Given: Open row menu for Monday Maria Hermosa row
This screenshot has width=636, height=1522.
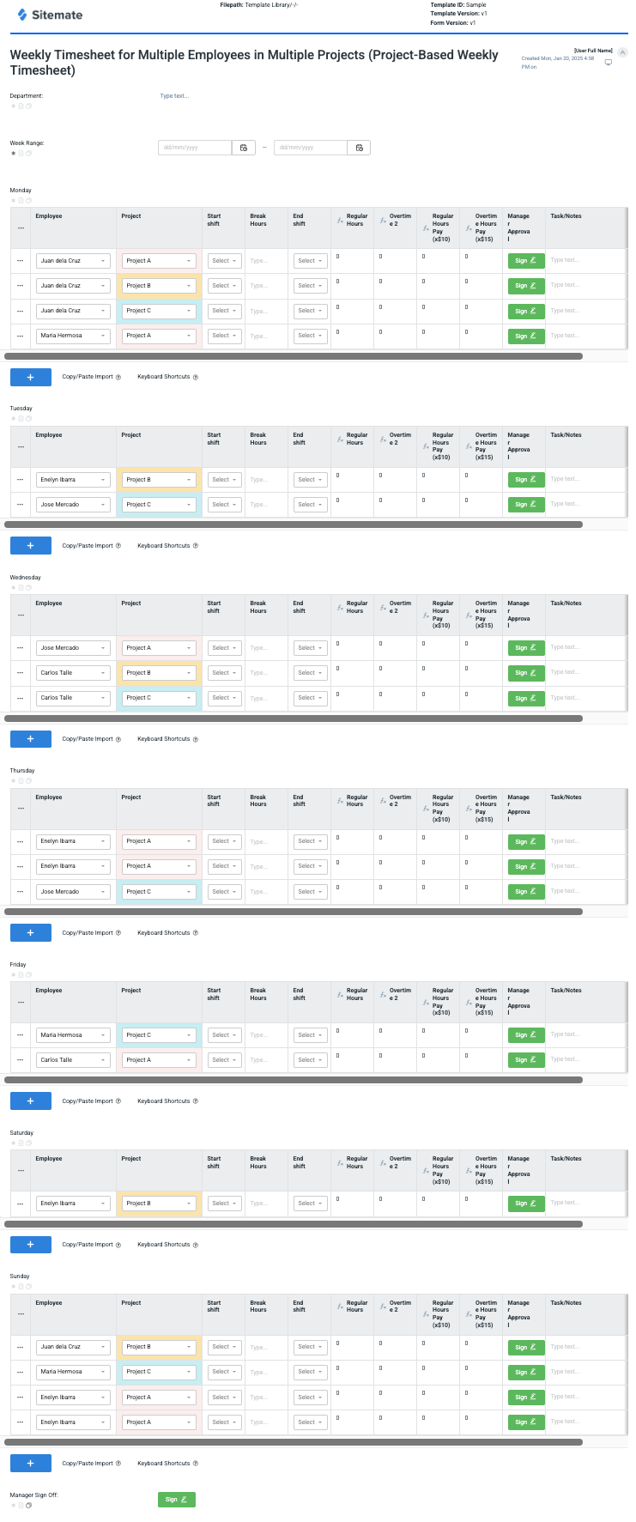Looking at the screenshot, I should 21,336.
